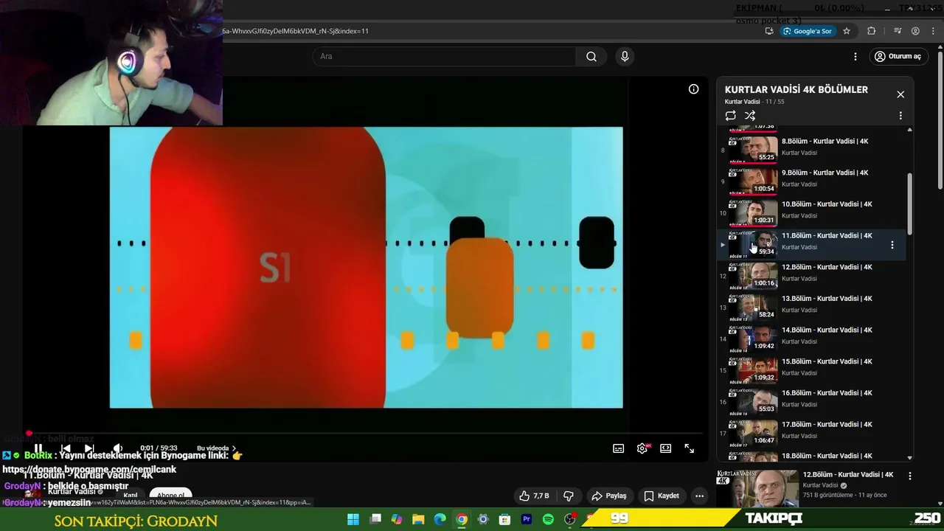Open recommended '12.Bölüm - Kurtlar Vadisi | 4K' thumbnail
The image size is (944, 531).
[757, 488]
